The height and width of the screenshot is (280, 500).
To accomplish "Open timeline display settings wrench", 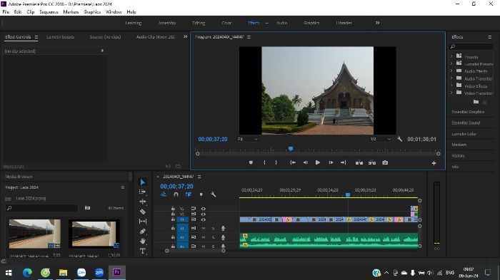I will [214, 195].
